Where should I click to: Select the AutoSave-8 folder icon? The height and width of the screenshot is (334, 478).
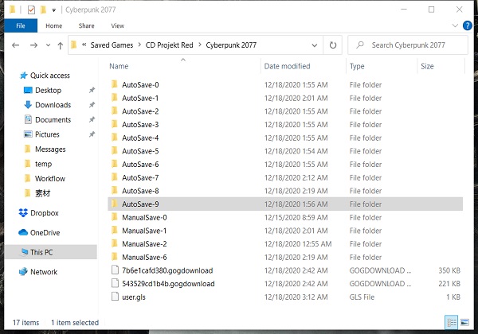point(115,190)
